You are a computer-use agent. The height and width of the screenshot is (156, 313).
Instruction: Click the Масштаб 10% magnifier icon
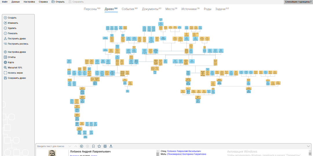(x=6, y=67)
